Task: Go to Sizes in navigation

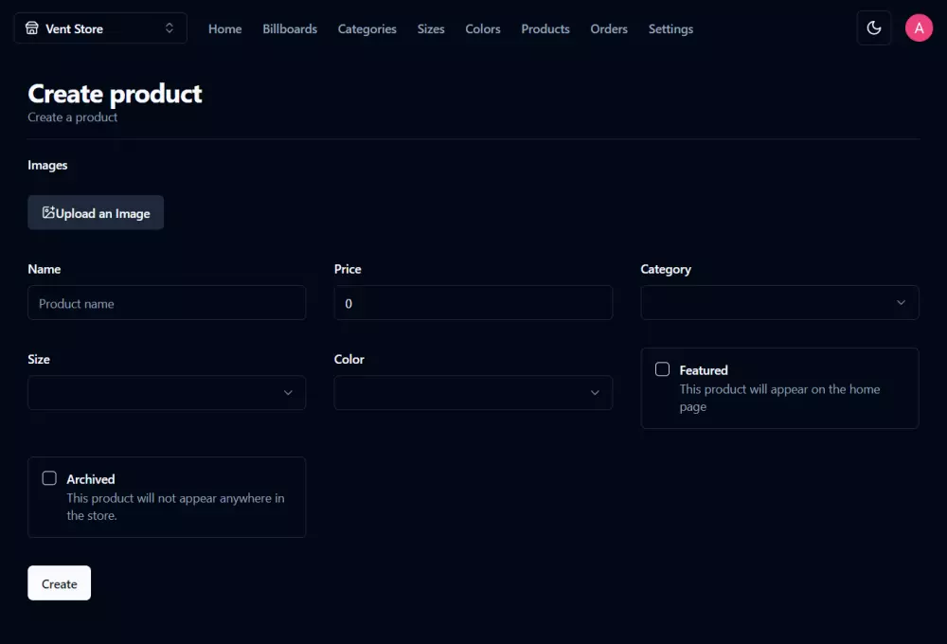Action: click(x=431, y=29)
